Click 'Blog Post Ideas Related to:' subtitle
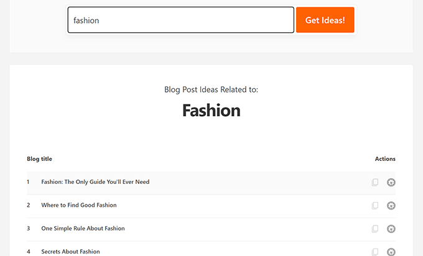 pyautogui.click(x=211, y=89)
